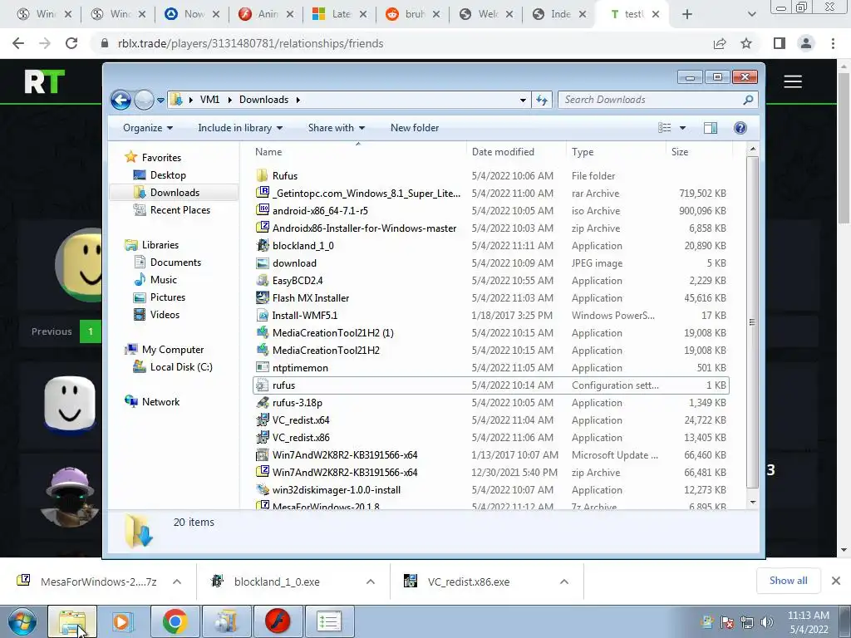Open the Music library
This screenshot has width=851, height=638.
pos(164,280)
